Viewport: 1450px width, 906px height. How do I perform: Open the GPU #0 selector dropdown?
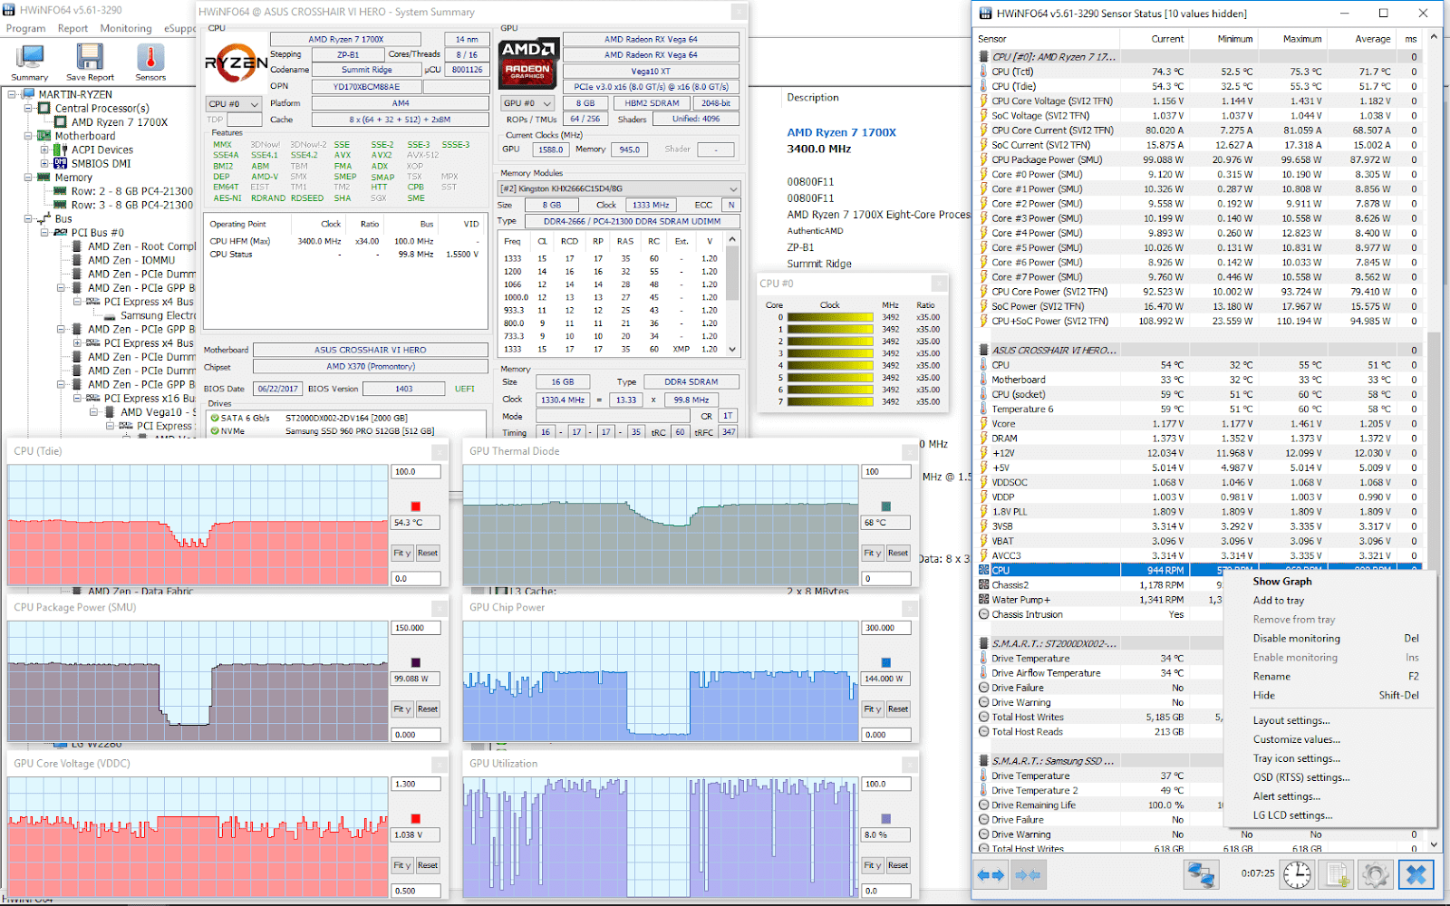[x=529, y=103]
